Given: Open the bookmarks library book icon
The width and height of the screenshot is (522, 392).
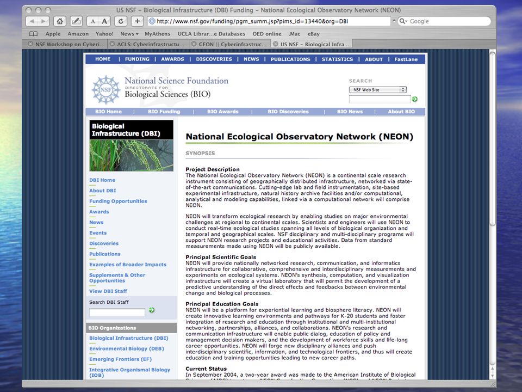Looking at the screenshot, I should pos(34,34).
